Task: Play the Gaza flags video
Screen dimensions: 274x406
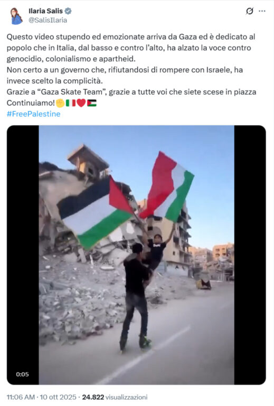Action: point(137,255)
